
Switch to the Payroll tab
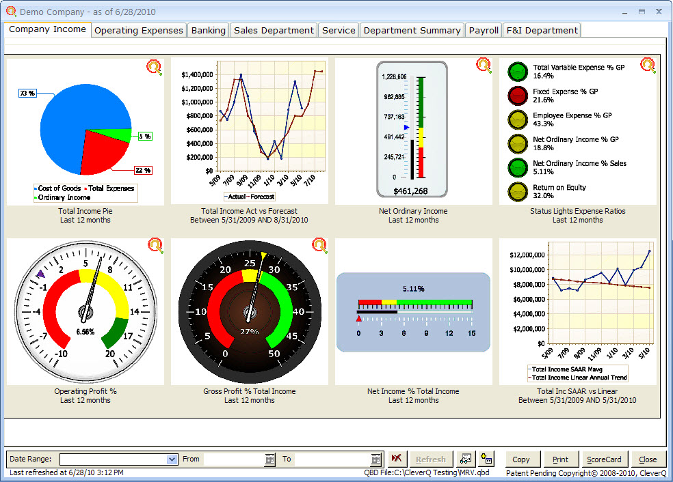[483, 30]
